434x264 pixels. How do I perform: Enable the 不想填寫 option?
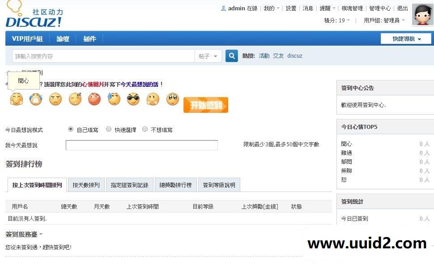point(145,129)
